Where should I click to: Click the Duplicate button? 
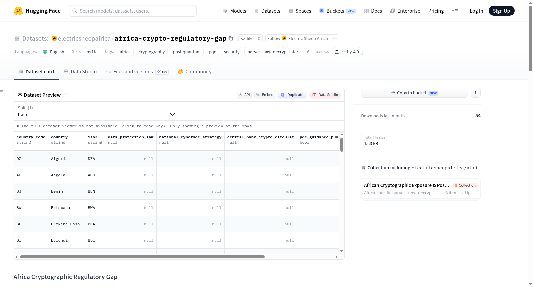point(292,95)
